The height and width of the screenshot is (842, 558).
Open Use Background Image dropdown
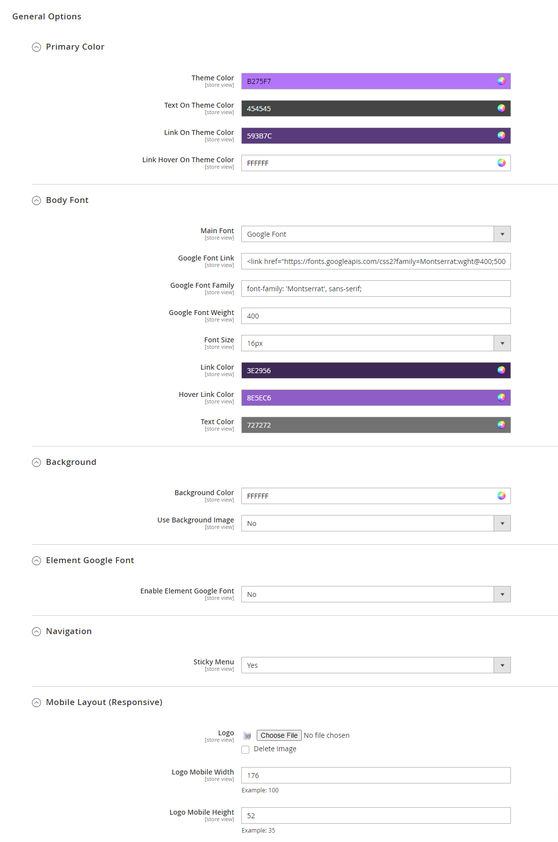pos(376,523)
